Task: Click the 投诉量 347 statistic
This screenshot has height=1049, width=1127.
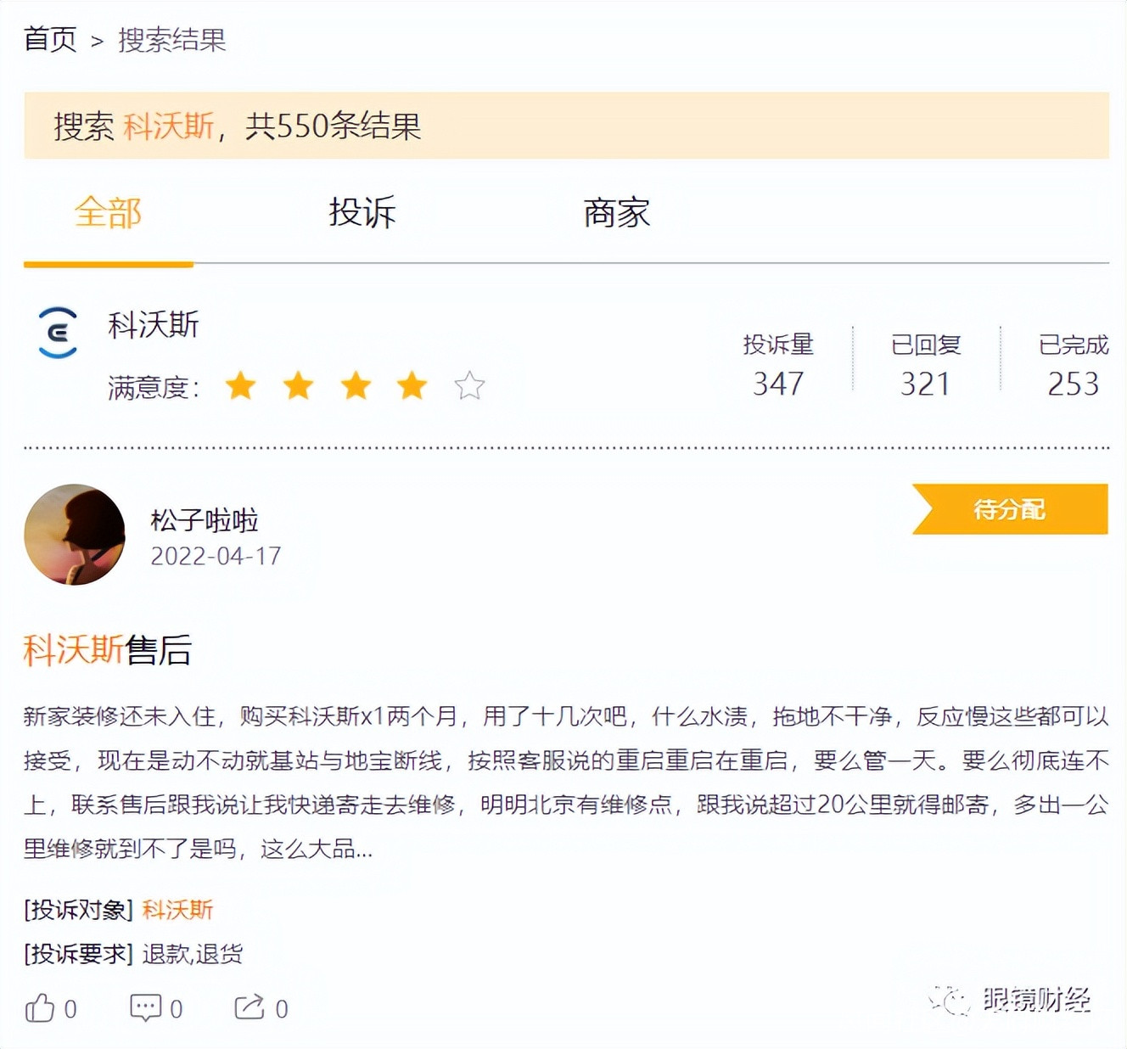Action: [778, 367]
